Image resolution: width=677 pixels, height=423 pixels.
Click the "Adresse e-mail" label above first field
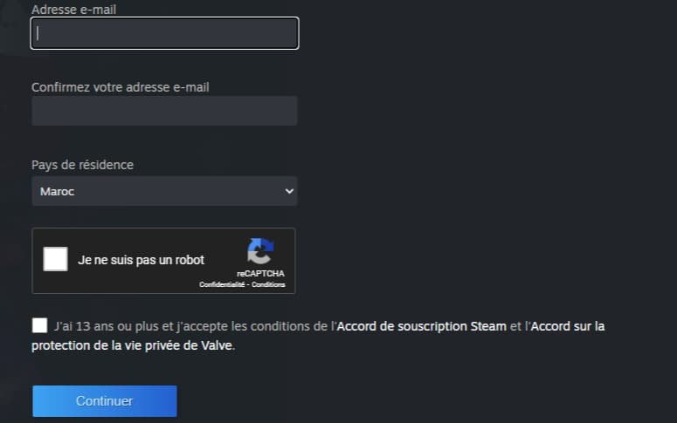74,10
